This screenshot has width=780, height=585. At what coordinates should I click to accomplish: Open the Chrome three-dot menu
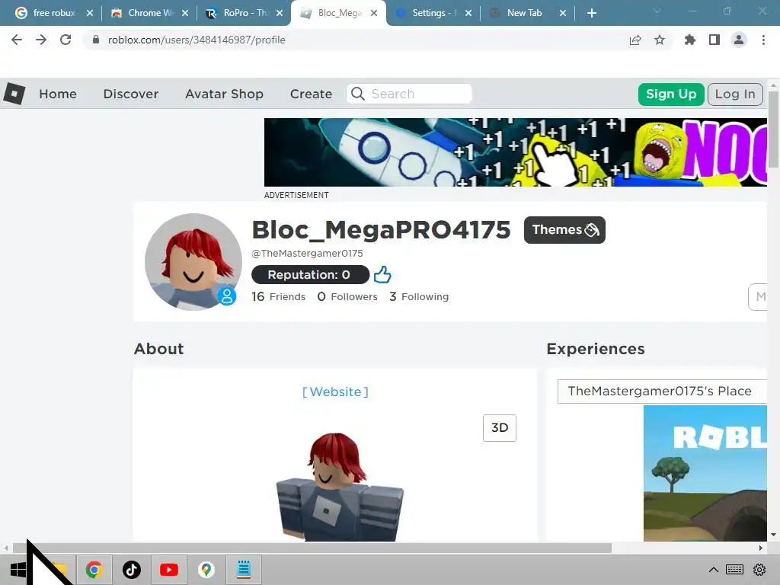coord(763,40)
